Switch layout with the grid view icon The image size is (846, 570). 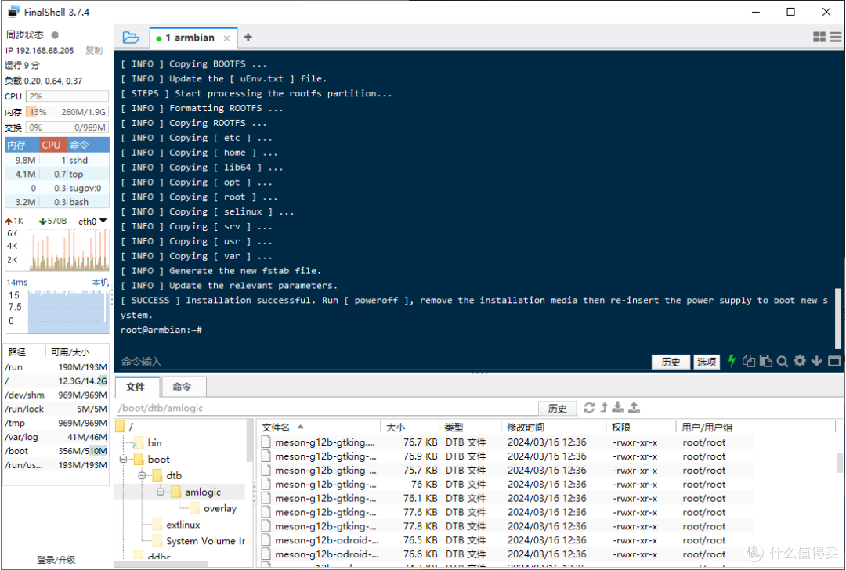click(819, 37)
